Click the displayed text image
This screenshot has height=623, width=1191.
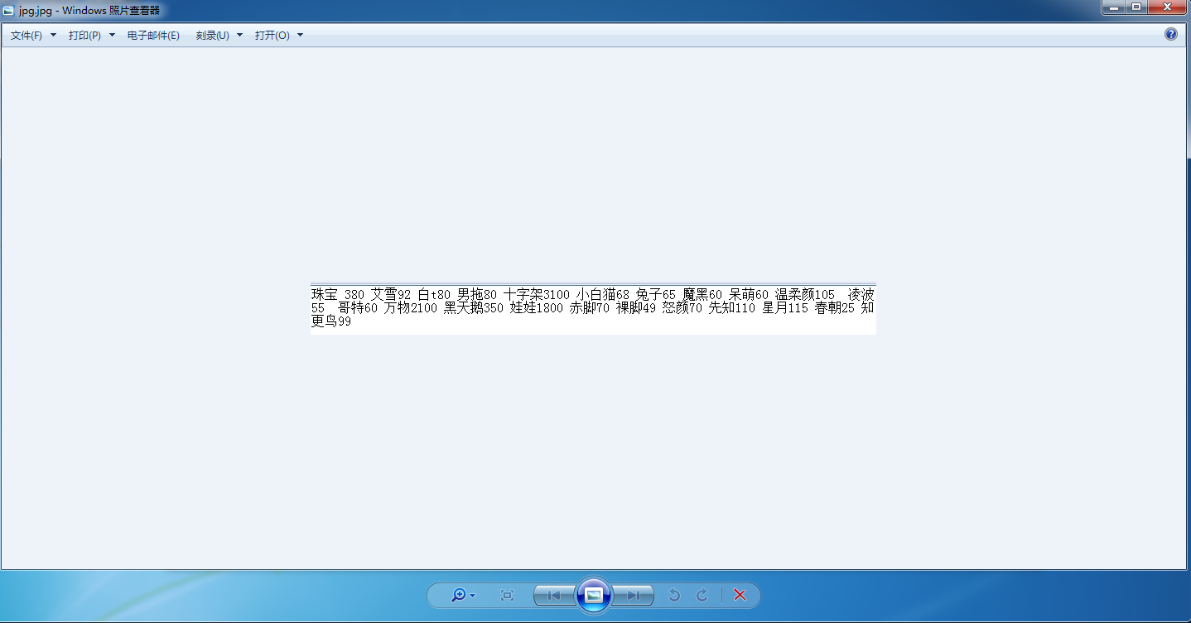pos(593,310)
